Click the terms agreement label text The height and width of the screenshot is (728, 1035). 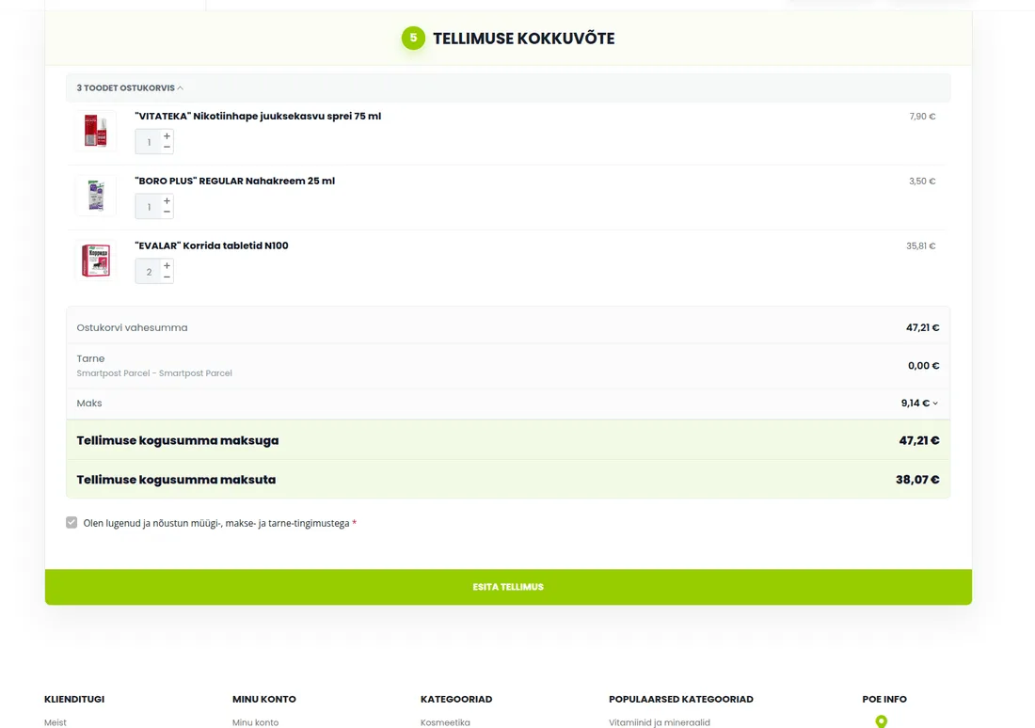pos(216,523)
